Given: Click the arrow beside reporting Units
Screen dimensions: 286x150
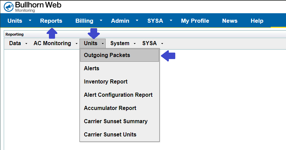Looking at the screenshot, I should pos(103,43).
